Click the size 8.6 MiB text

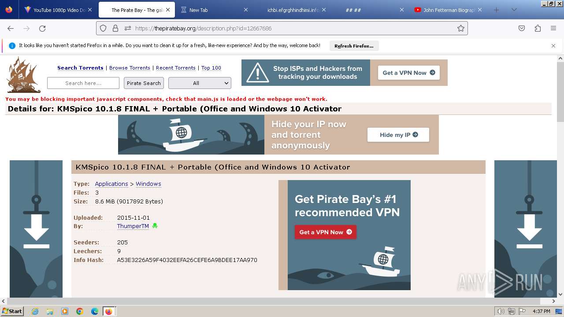click(129, 201)
